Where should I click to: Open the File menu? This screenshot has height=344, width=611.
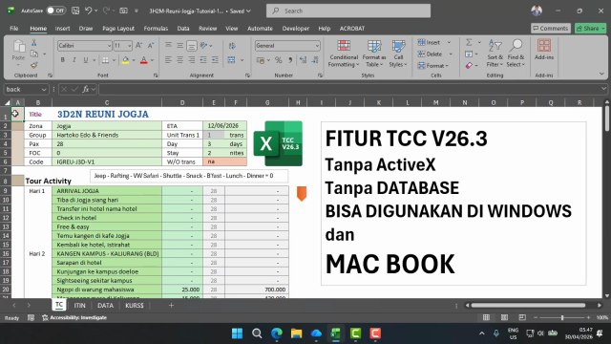(14, 29)
